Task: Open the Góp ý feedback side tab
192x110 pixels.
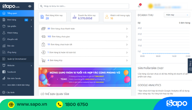Action: pos(190,66)
